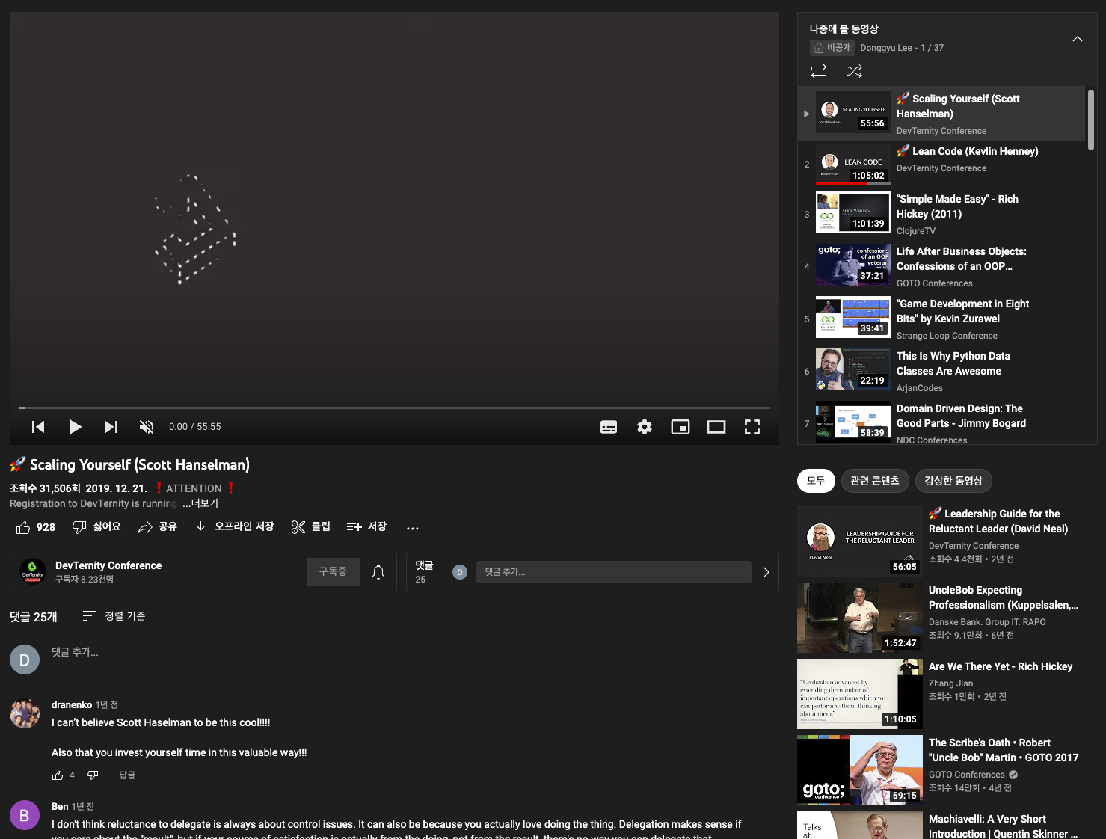Save video to playlist (저장)

366,527
